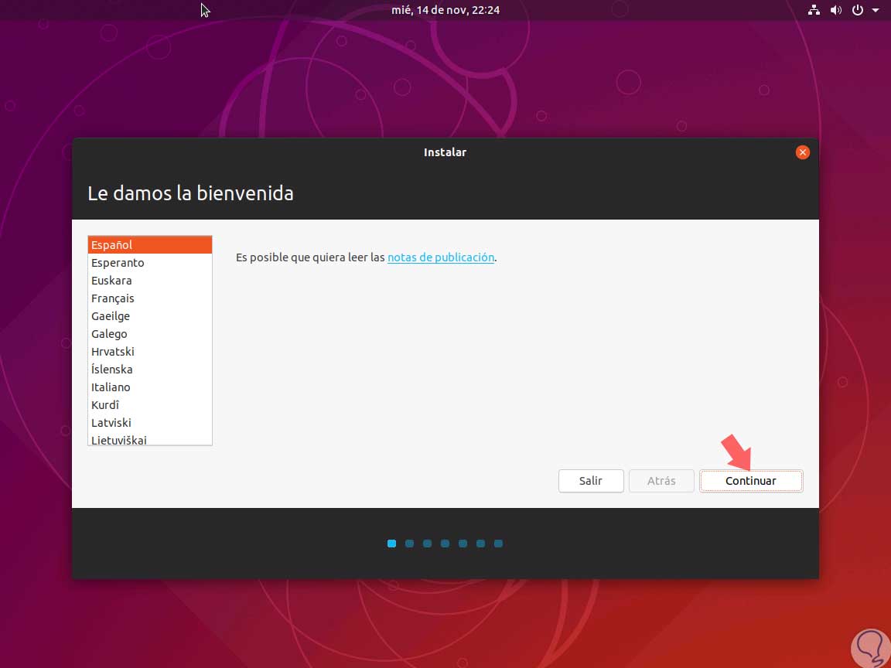Close the Instalar window with orange X
Viewport: 891px width, 668px height.
coord(802,152)
